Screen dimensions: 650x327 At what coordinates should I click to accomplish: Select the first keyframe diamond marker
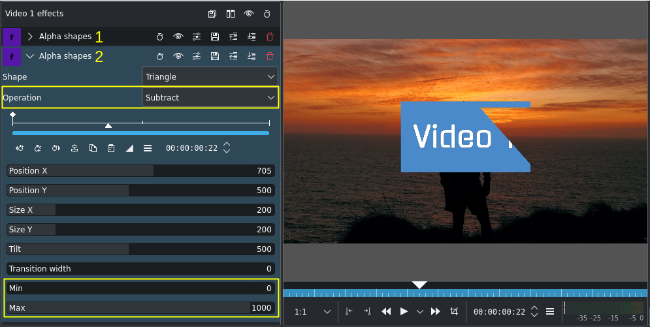coord(13,114)
